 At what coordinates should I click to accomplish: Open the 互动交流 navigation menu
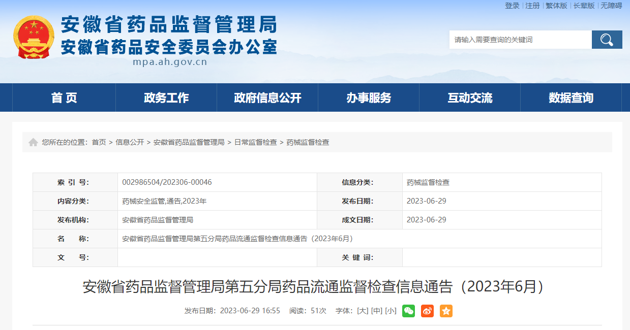pyautogui.click(x=470, y=98)
